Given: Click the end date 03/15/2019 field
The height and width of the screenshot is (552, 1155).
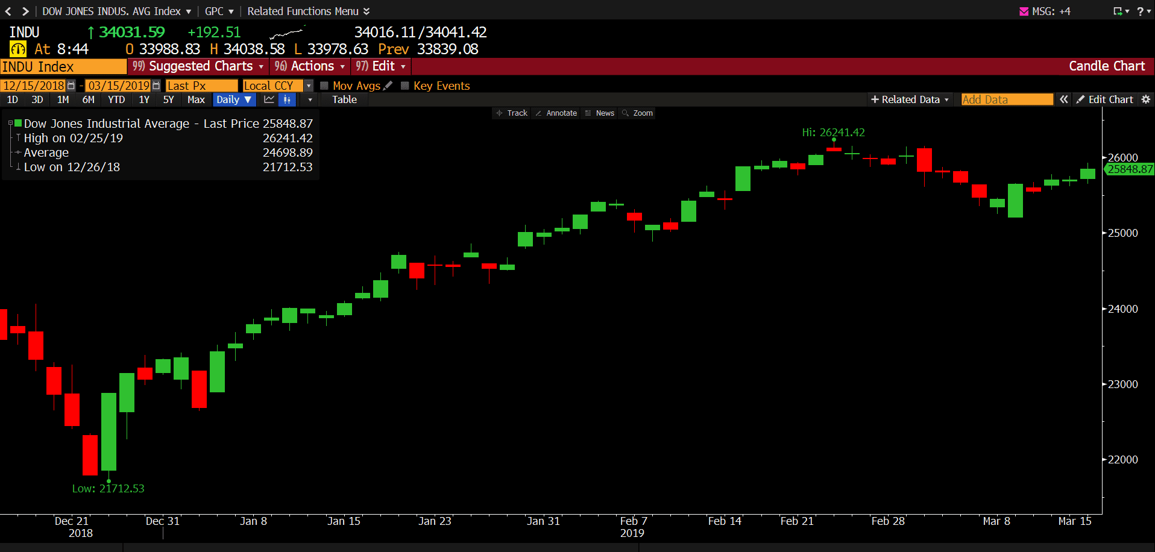Looking at the screenshot, I should (x=119, y=86).
